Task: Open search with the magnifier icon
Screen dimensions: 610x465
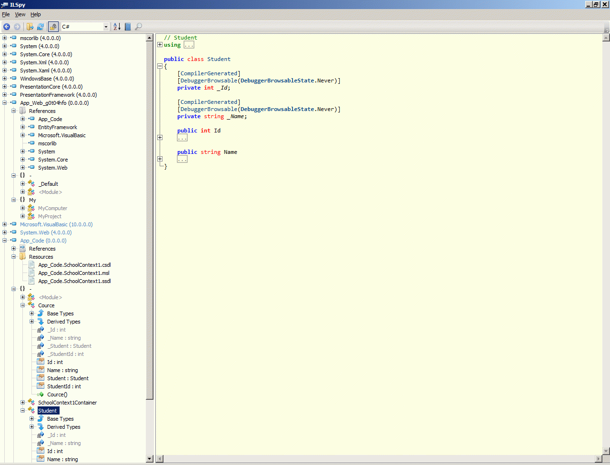Action: point(138,27)
